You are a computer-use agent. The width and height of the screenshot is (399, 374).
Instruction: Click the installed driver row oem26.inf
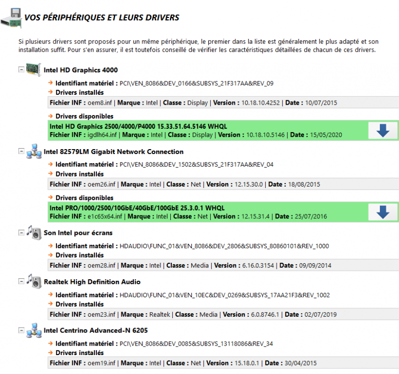(x=223, y=184)
